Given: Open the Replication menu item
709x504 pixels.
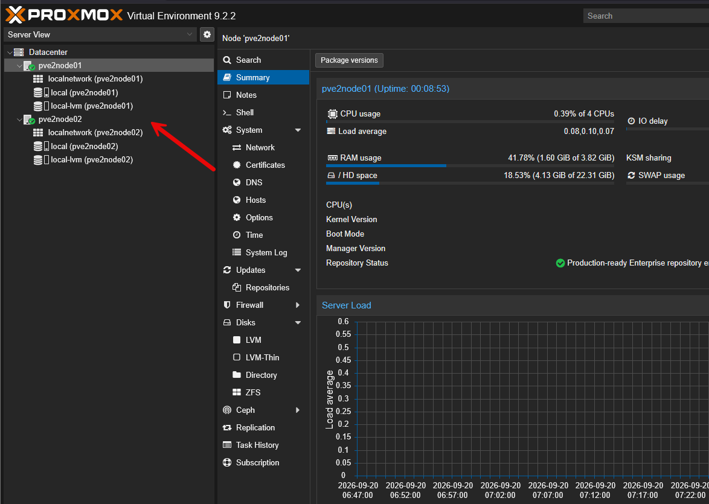Looking at the screenshot, I should [263, 427].
